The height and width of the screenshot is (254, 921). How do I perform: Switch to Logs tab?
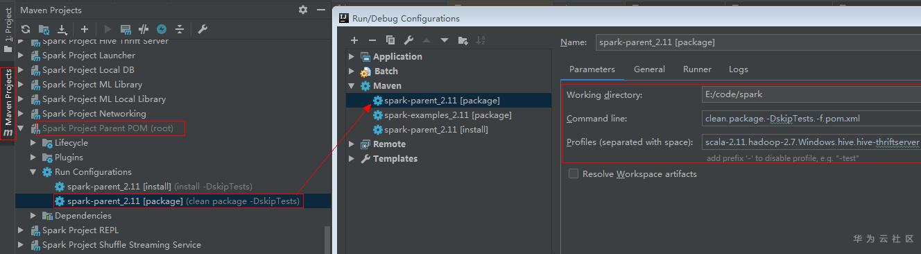(x=738, y=69)
